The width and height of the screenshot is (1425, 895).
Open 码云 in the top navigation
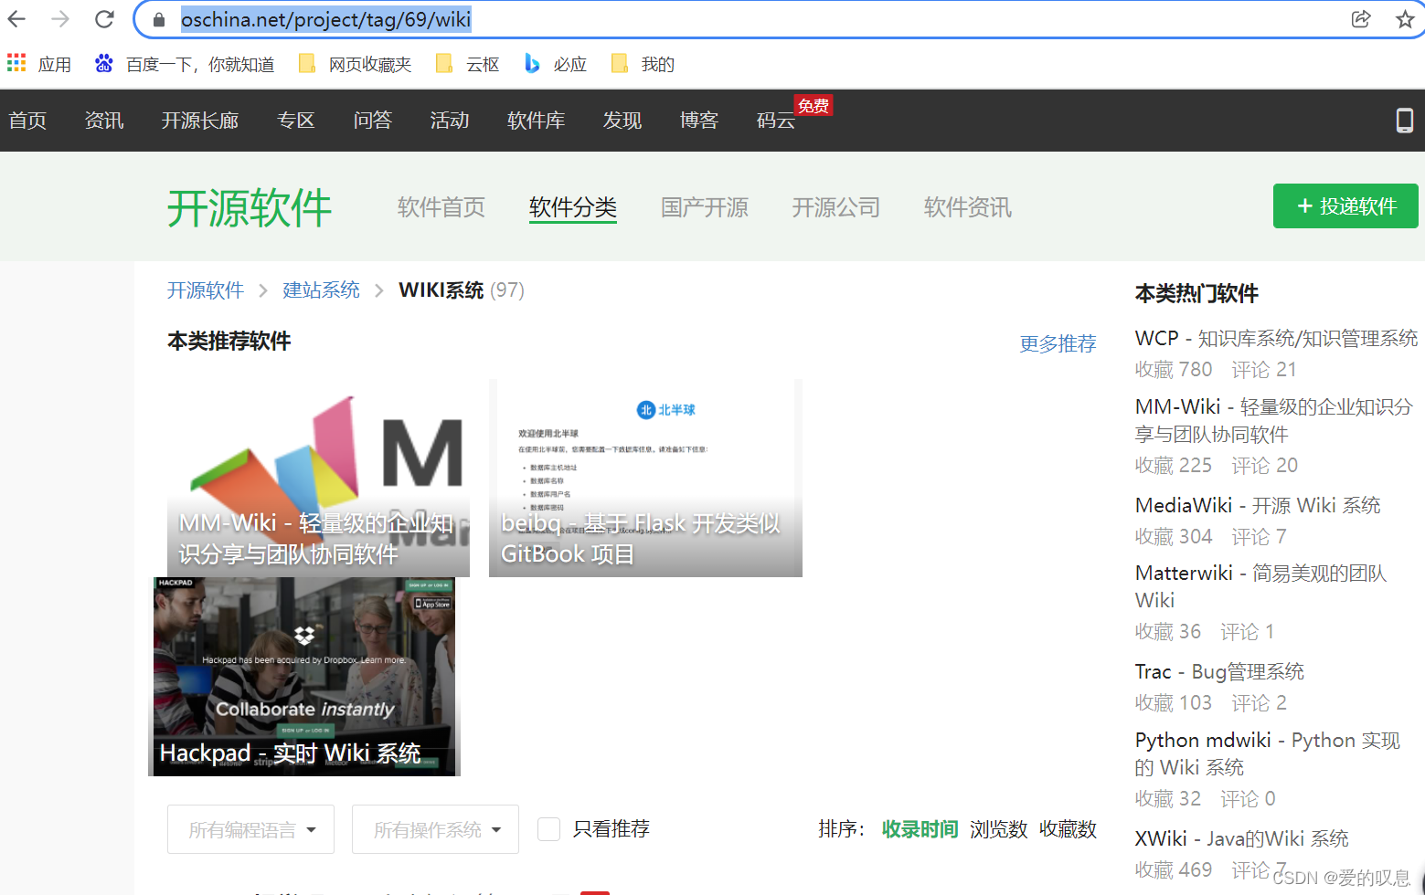[776, 121]
